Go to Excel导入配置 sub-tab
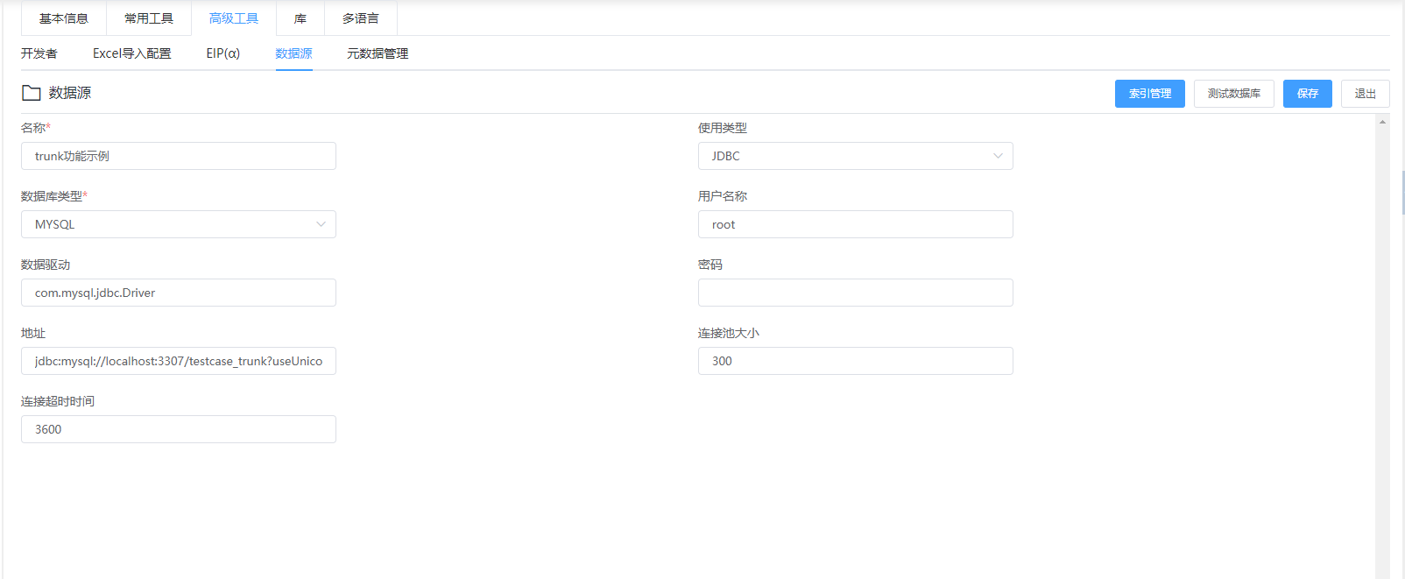 click(x=132, y=53)
